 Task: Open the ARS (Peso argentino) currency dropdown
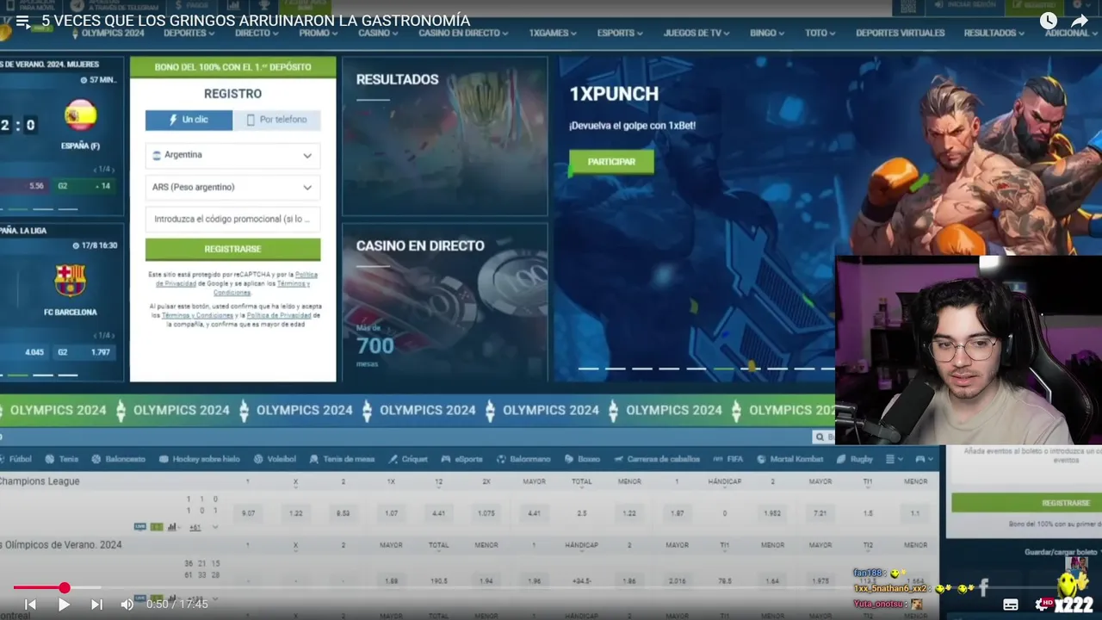(x=232, y=187)
